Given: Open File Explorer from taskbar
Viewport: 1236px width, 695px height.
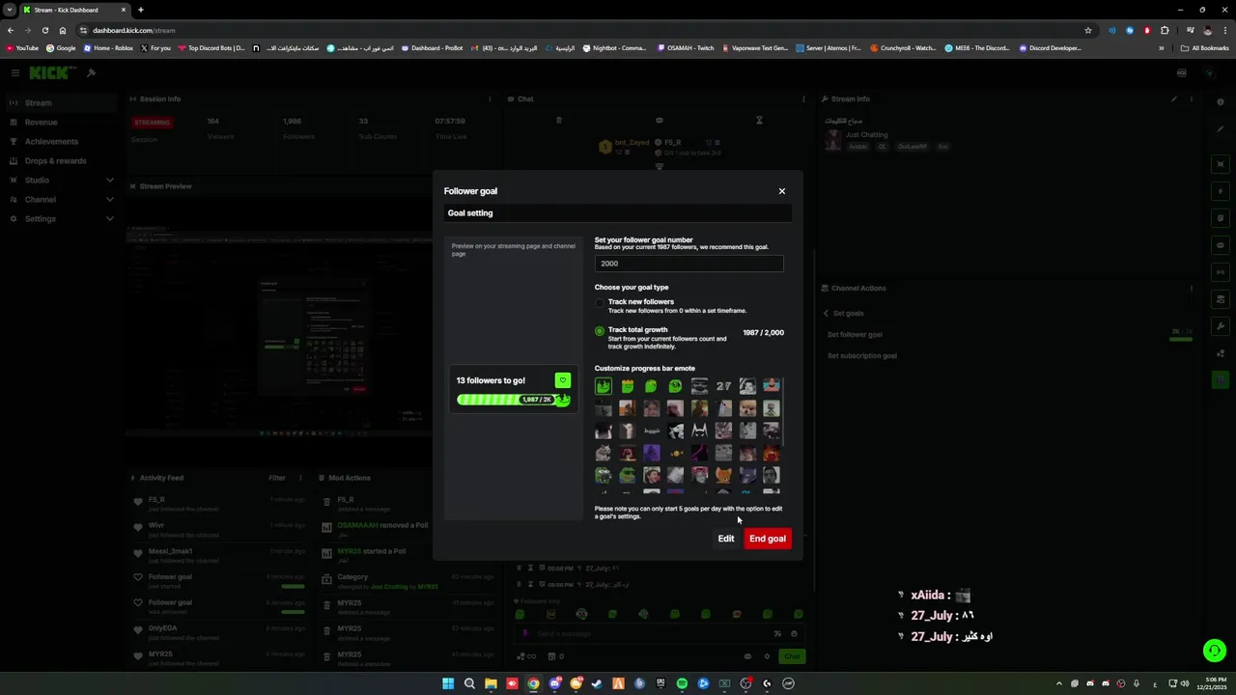Looking at the screenshot, I should pos(491,683).
